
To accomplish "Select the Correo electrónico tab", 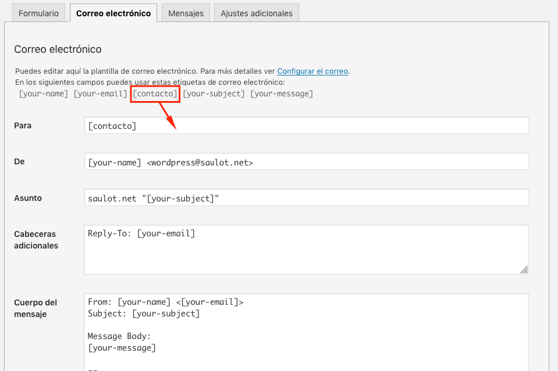I will click(113, 13).
